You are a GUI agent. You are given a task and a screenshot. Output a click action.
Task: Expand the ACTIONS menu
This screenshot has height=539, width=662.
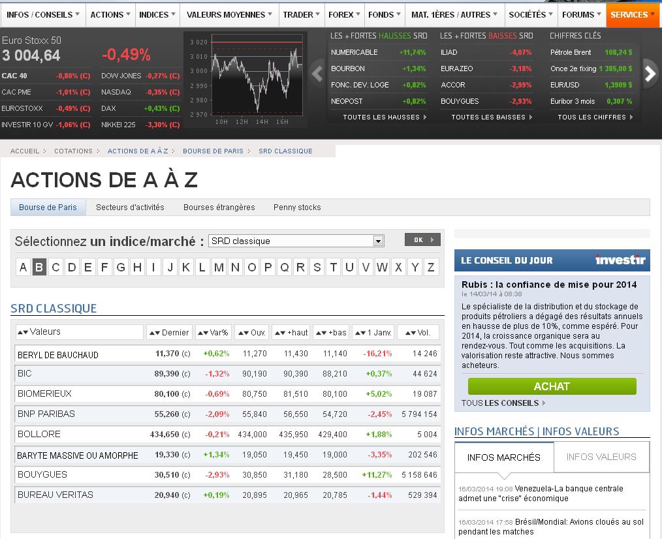[110, 14]
